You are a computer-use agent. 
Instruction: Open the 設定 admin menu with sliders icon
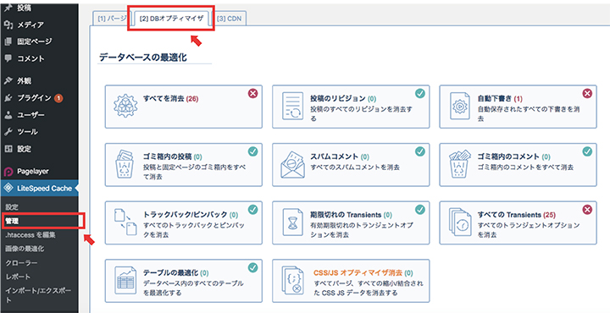pyautogui.click(x=39, y=149)
